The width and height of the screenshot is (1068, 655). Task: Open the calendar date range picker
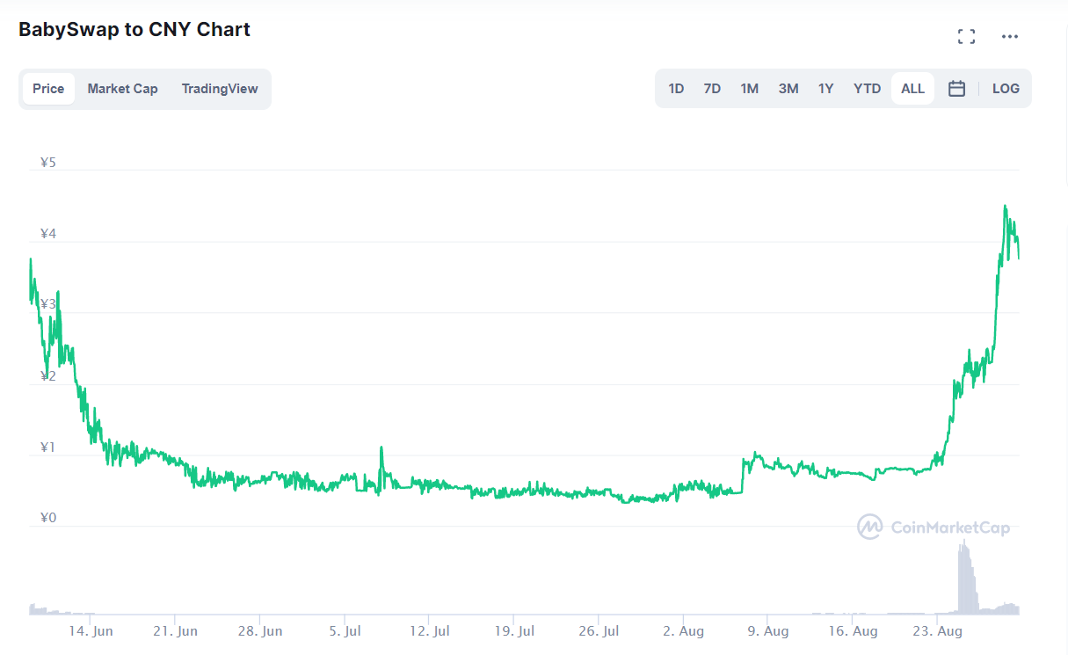[x=957, y=89]
